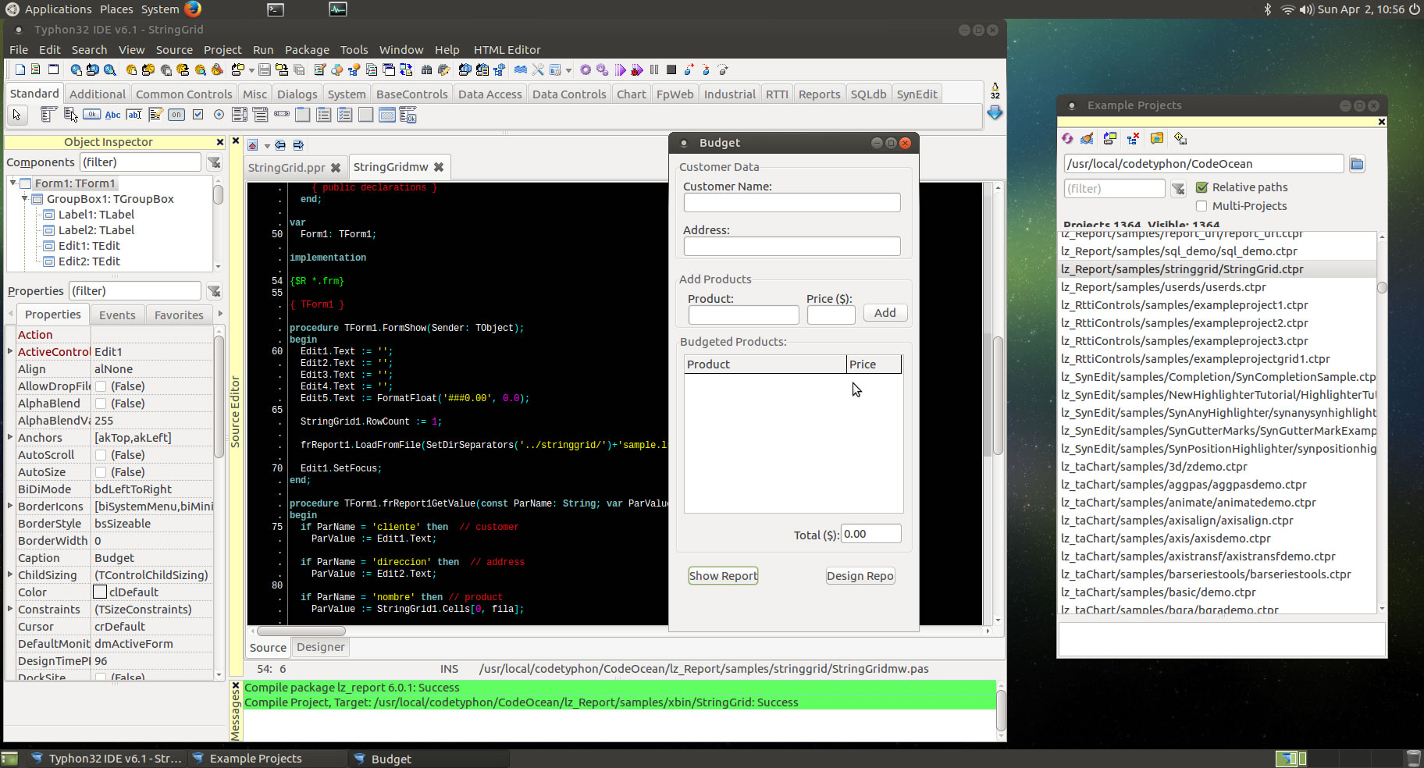
Task: Click the clDefault color swatch
Action: [100, 592]
